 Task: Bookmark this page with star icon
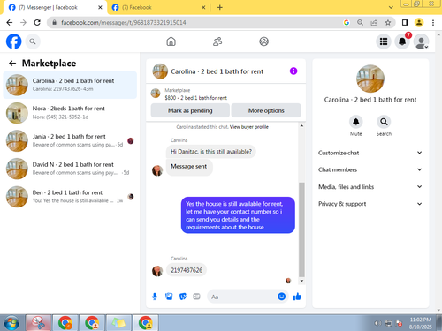[x=388, y=22]
